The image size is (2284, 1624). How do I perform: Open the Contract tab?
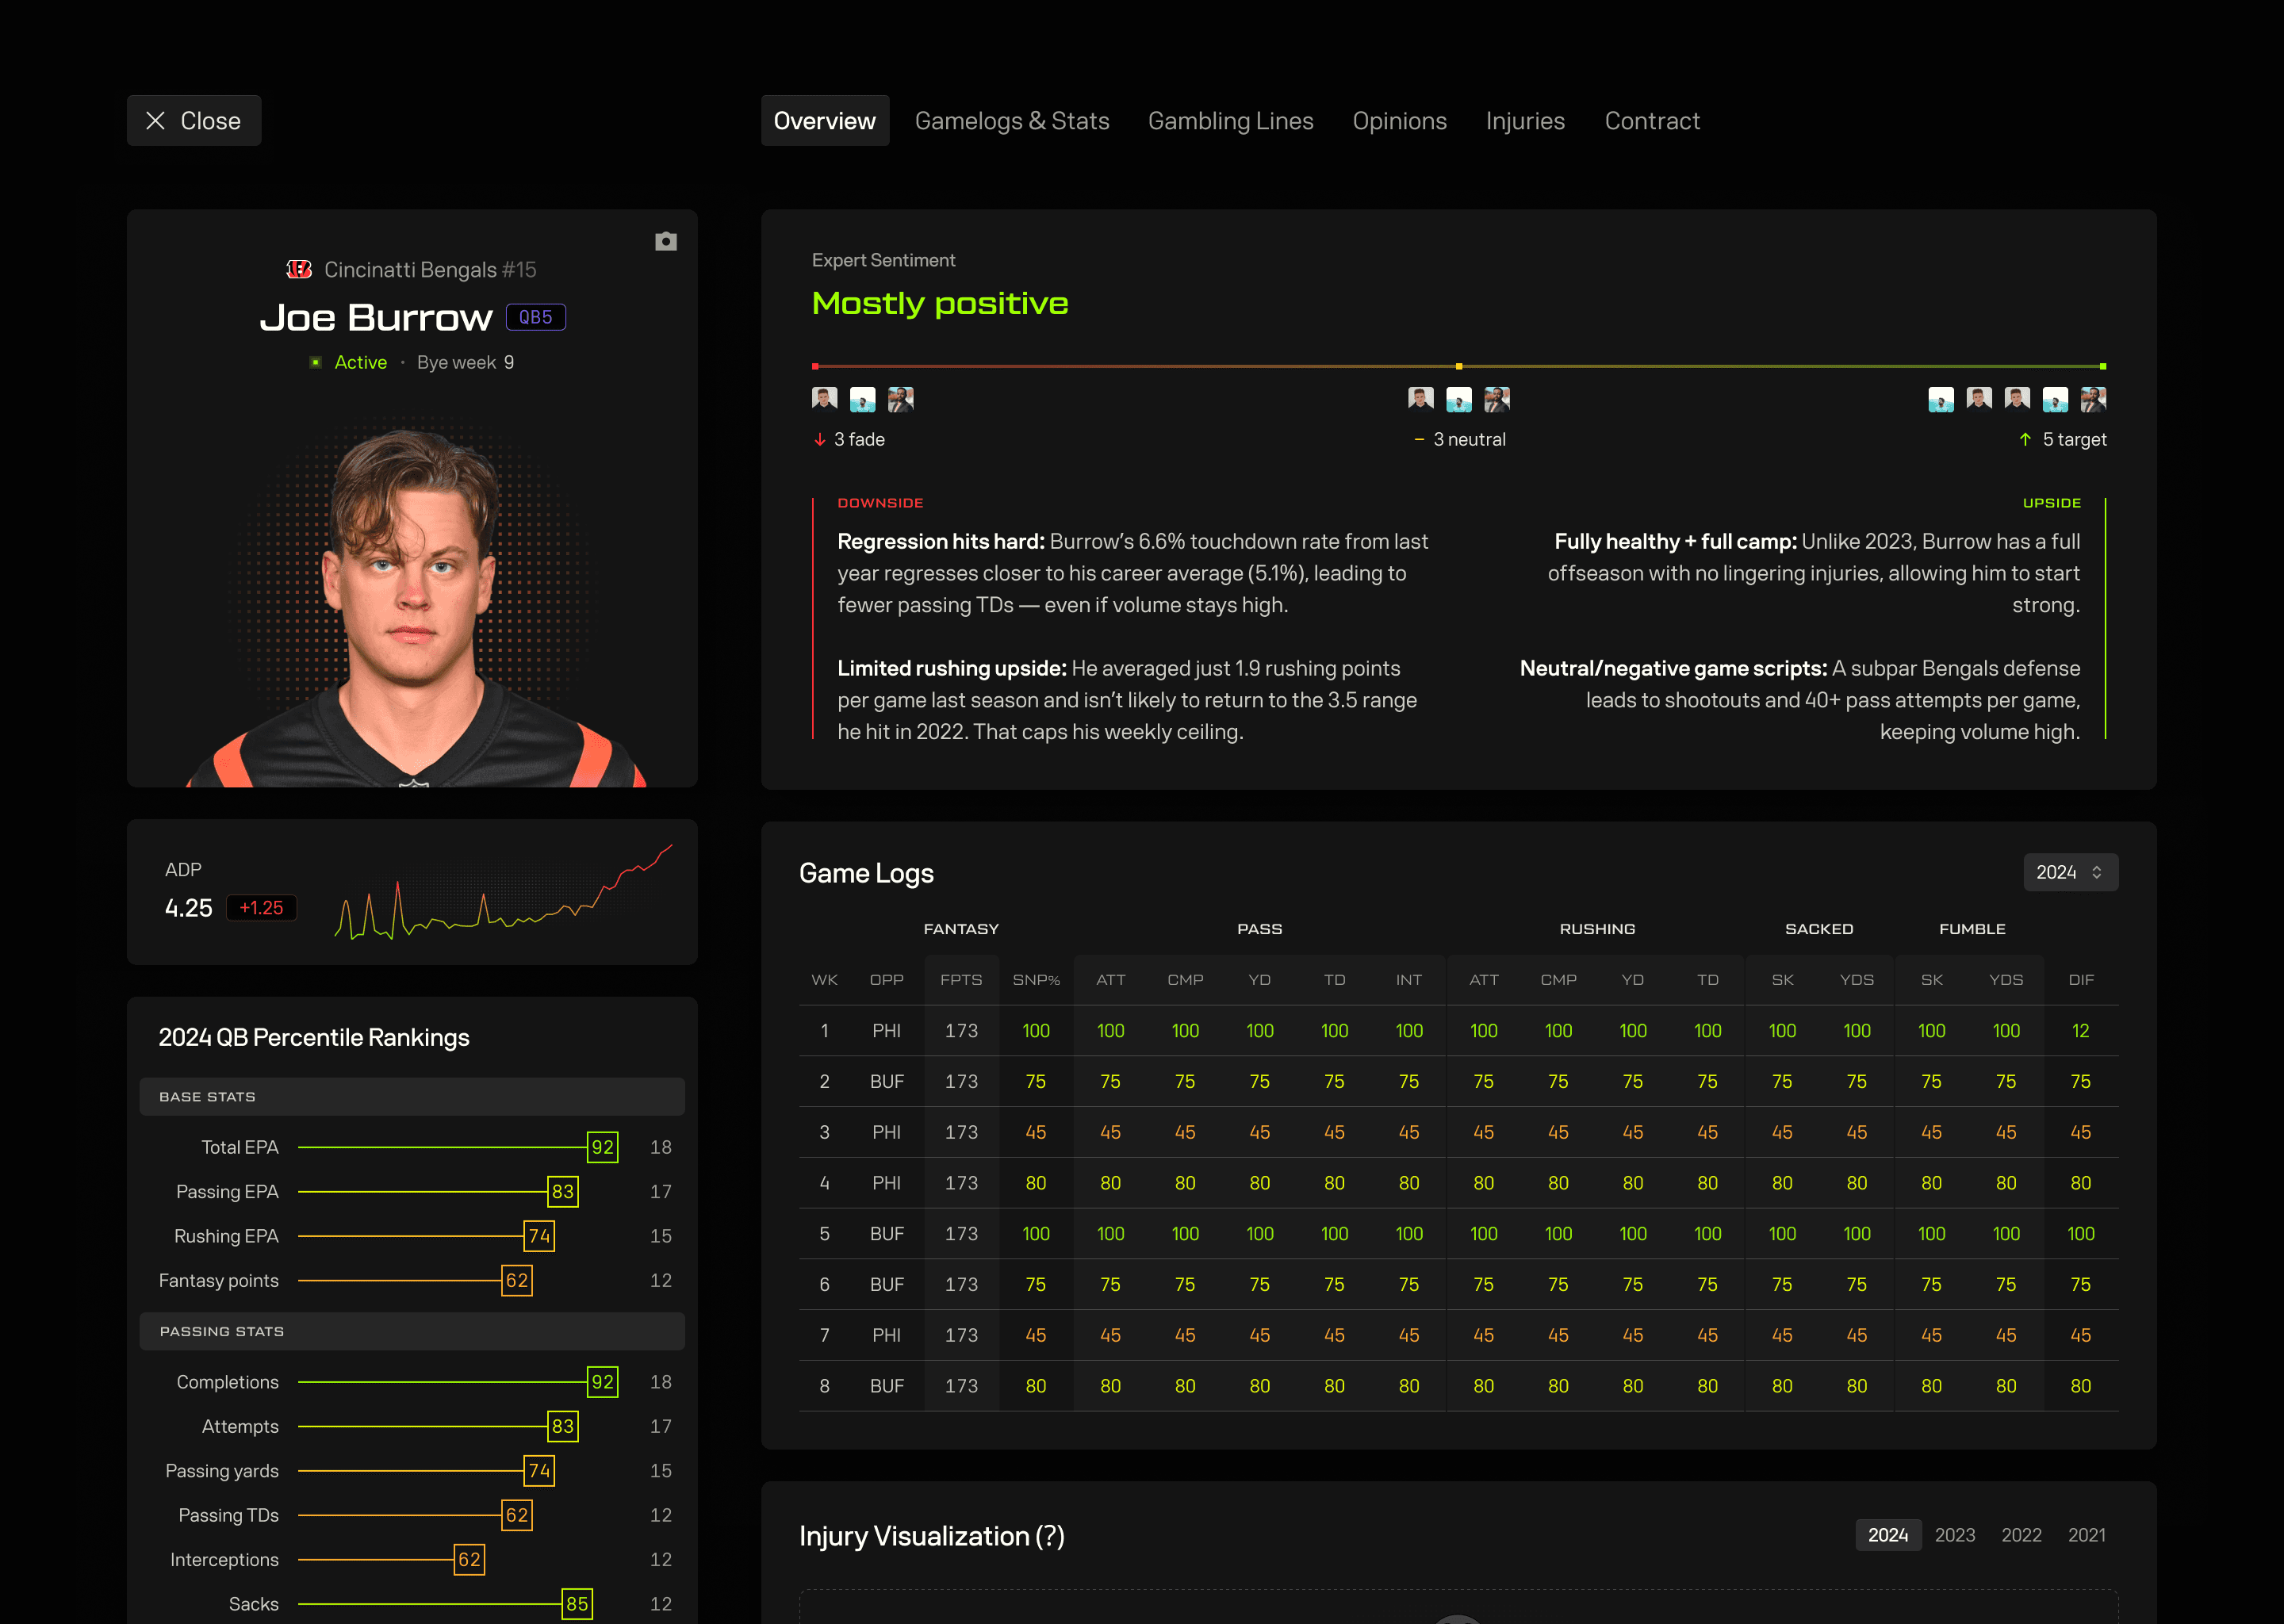click(x=1651, y=121)
